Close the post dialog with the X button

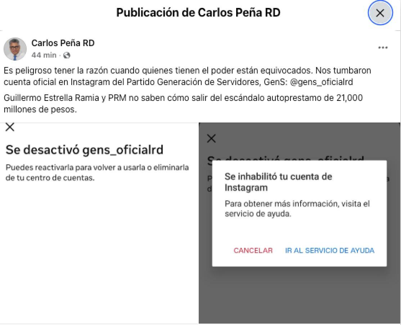pyautogui.click(x=380, y=13)
